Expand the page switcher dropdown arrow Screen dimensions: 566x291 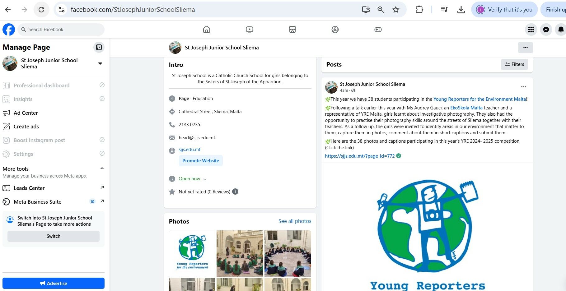coord(100,63)
